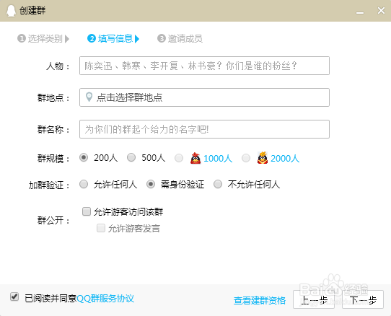Click step 2 填写信息 tab
Viewport: 391px width, 316px height.
pyautogui.click(x=113, y=39)
